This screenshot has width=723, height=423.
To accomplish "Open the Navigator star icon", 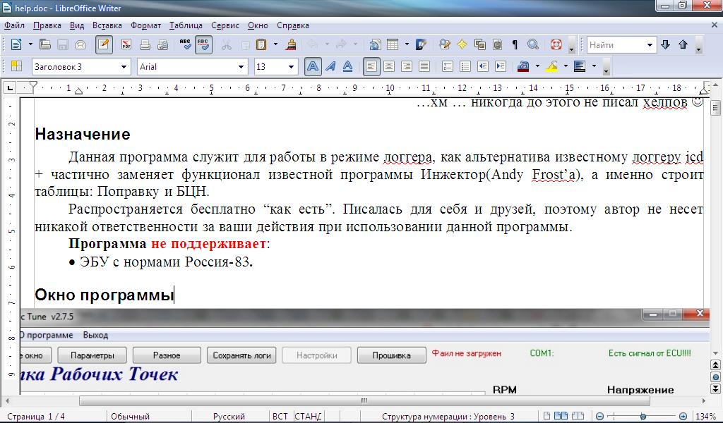I will coord(462,44).
